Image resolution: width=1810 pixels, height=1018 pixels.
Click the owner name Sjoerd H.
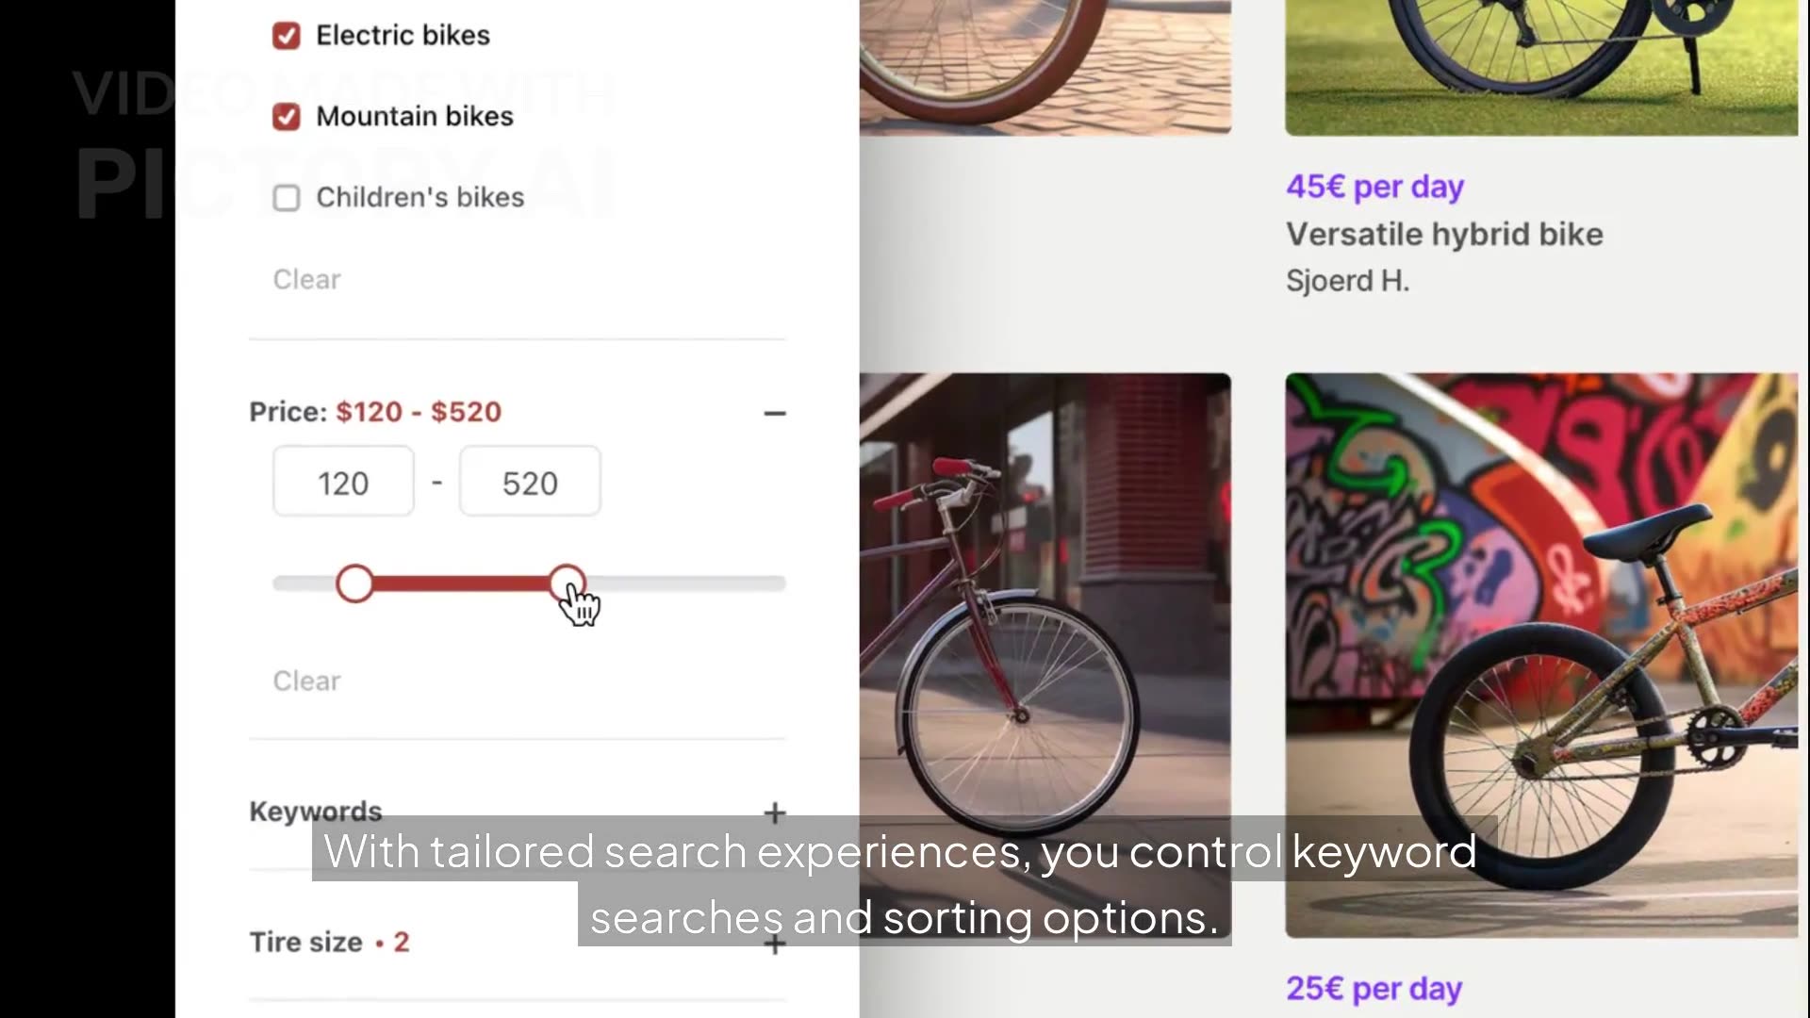click(x=1347, y=281)
